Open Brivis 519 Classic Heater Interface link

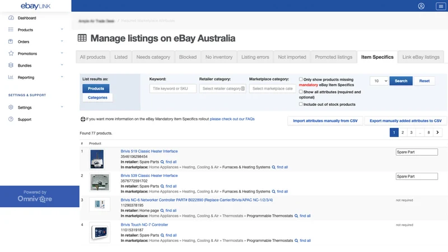click(149, 151)
